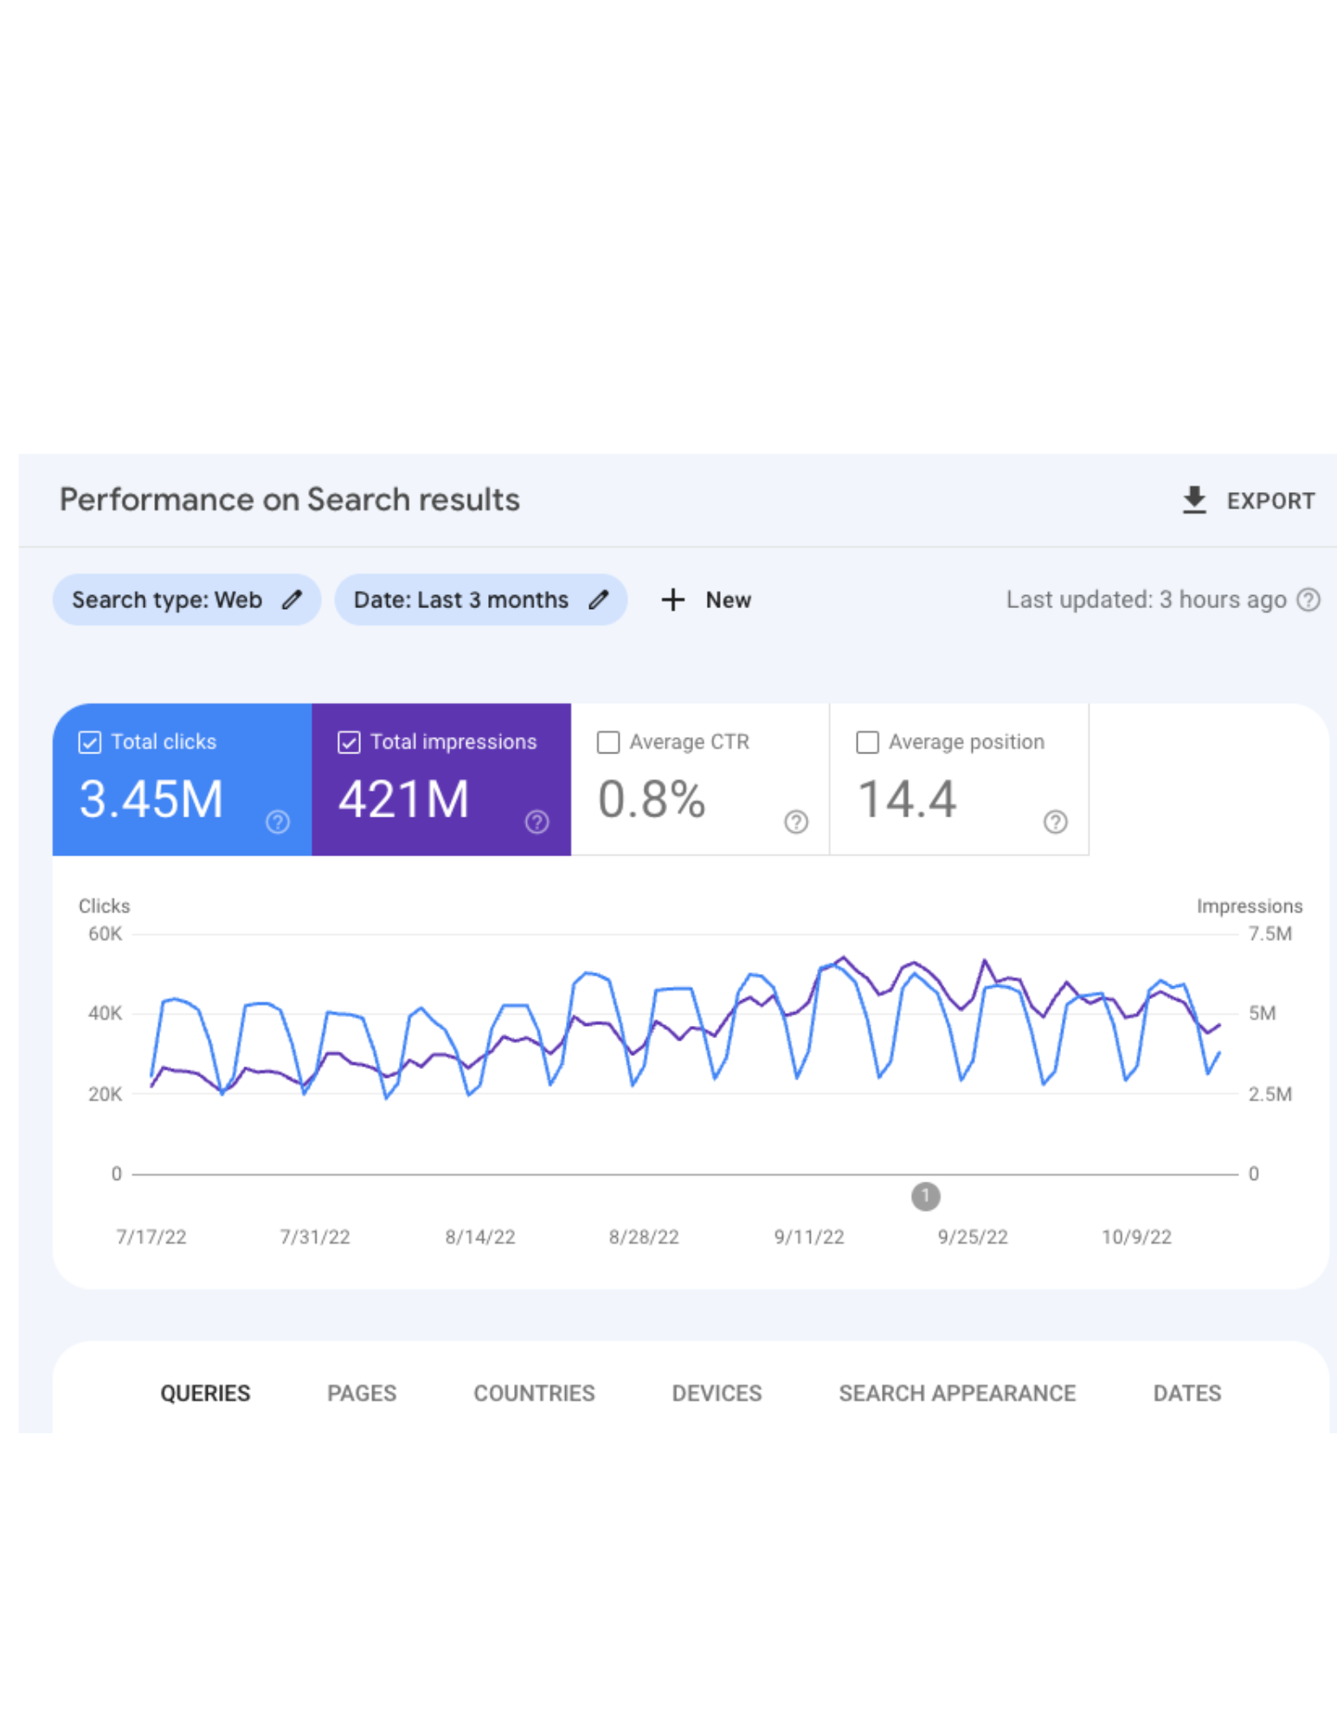1337x1730 pixels.
Task: Click the plus icon to add filter
Action: [x=672, y=599]
